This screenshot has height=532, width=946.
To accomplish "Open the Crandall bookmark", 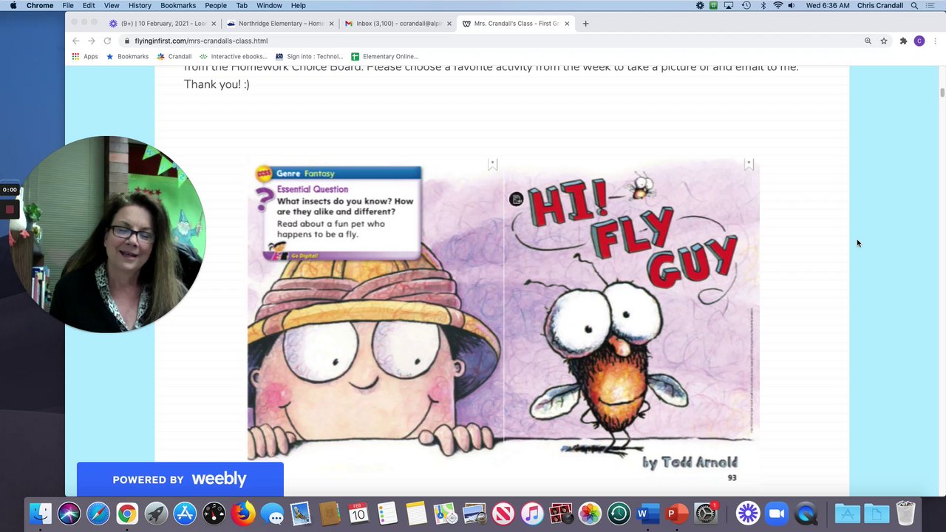I will pyautogui.click(x=174, y=56).
